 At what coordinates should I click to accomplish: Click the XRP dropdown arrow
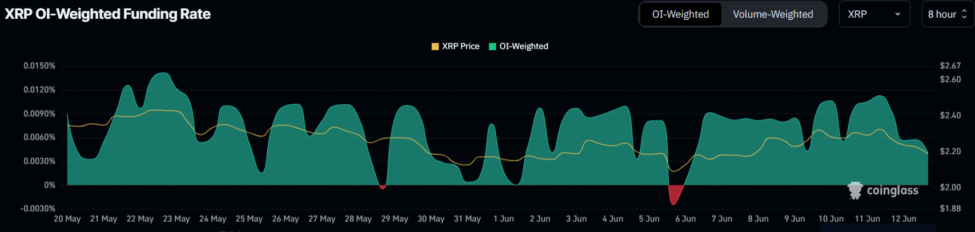(897, 14)
